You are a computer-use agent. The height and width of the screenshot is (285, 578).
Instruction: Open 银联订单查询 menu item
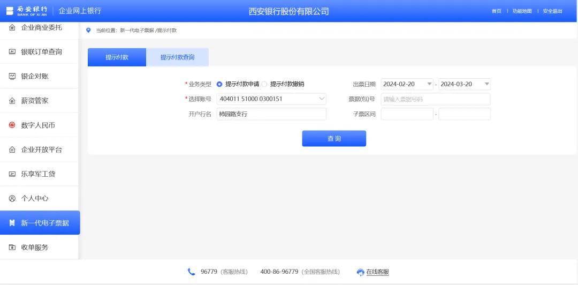(x=39, y=52)
